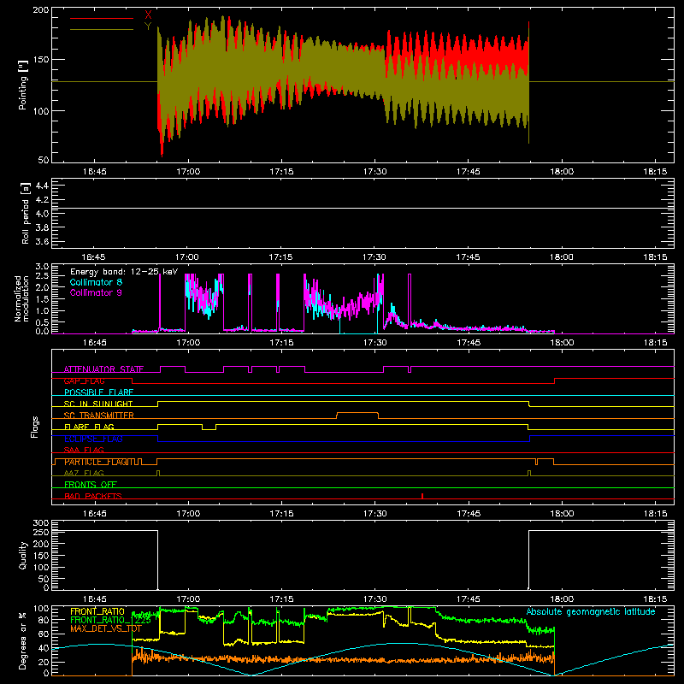The width and height of the screenshot is (684, 684).
Task: Select the red 'X' legend label
Action: pos(148,15)
